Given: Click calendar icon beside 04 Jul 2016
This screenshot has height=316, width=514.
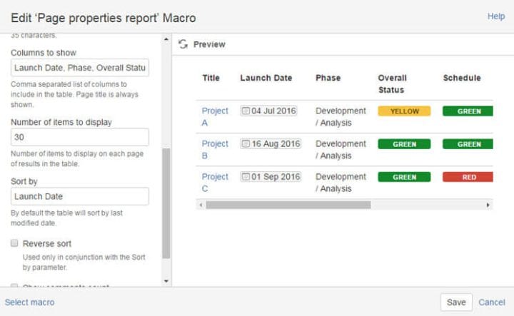Looking at the screenshot, I should [x=246, y=111].
